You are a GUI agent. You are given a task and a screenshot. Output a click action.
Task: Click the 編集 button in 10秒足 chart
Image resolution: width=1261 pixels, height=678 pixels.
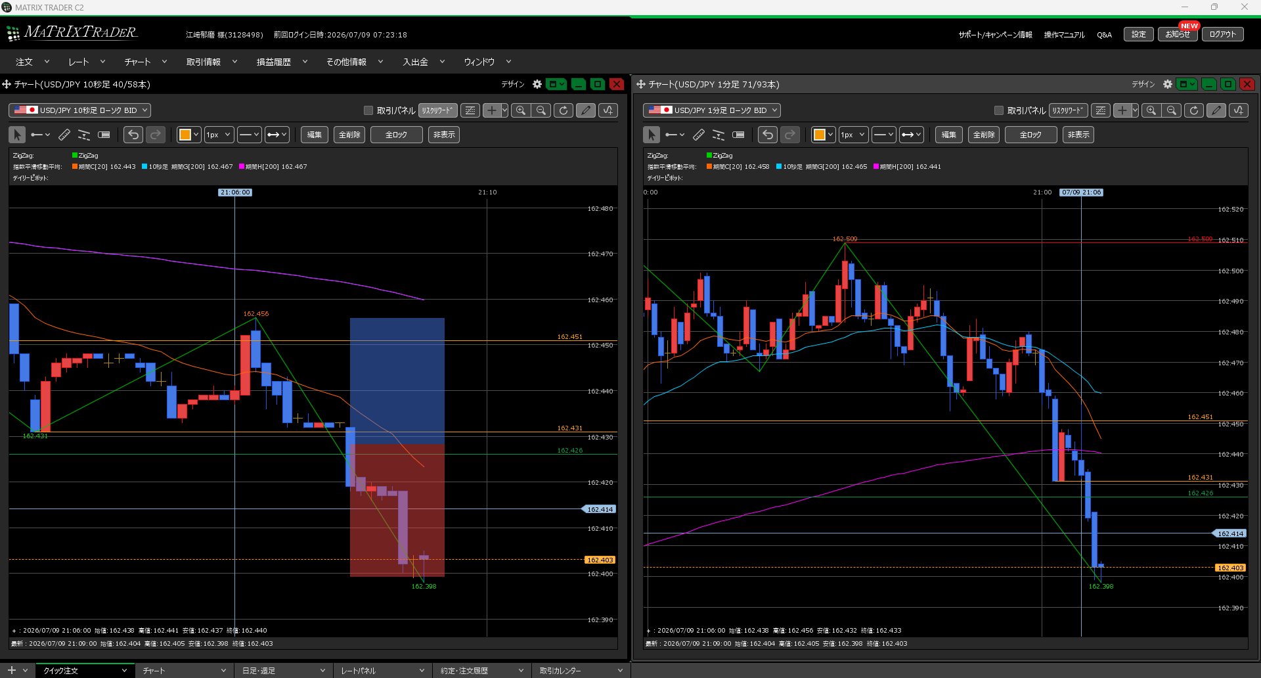click(315, 135)
